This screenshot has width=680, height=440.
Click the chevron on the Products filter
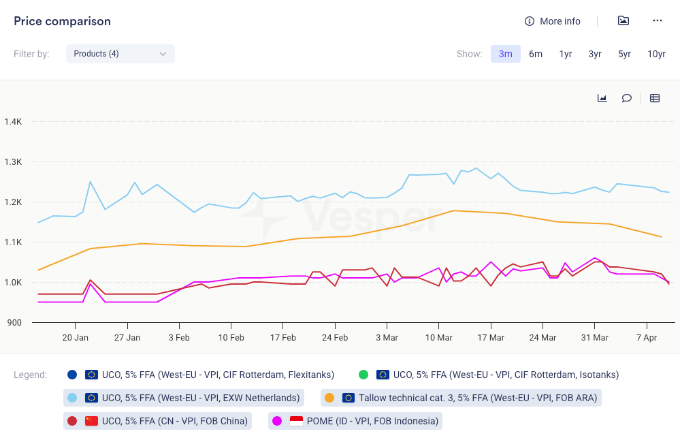tap(163, 53)
